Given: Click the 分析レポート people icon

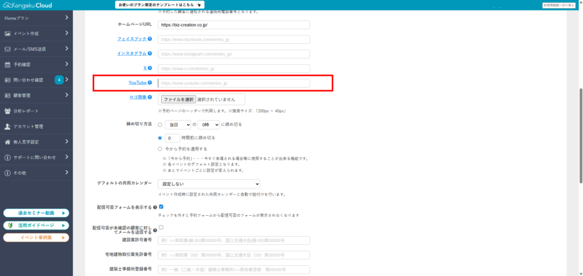Looking at the screenshot, I should click(x=7, y=111).
